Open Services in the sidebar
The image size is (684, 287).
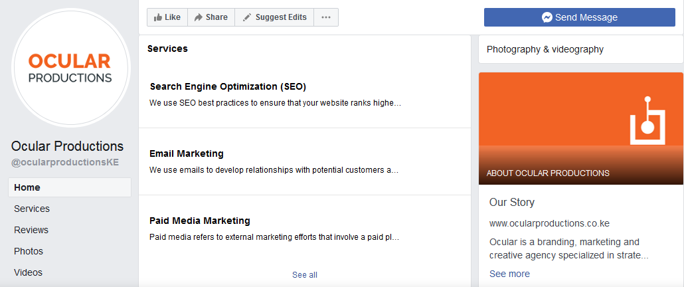click(32, 209)
